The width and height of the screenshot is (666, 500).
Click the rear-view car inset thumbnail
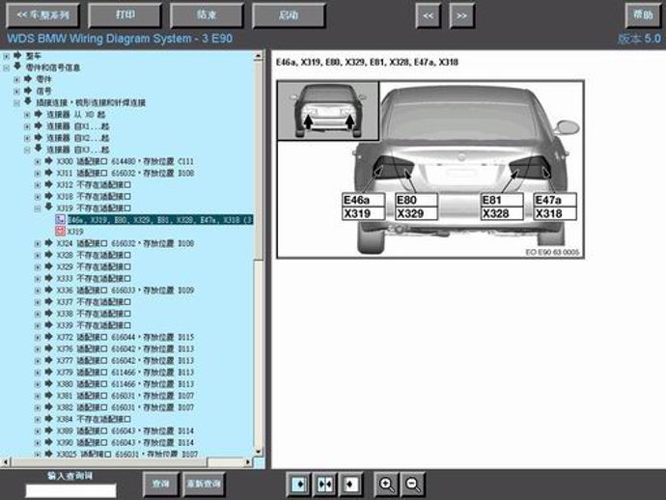(x=328, y=110)
